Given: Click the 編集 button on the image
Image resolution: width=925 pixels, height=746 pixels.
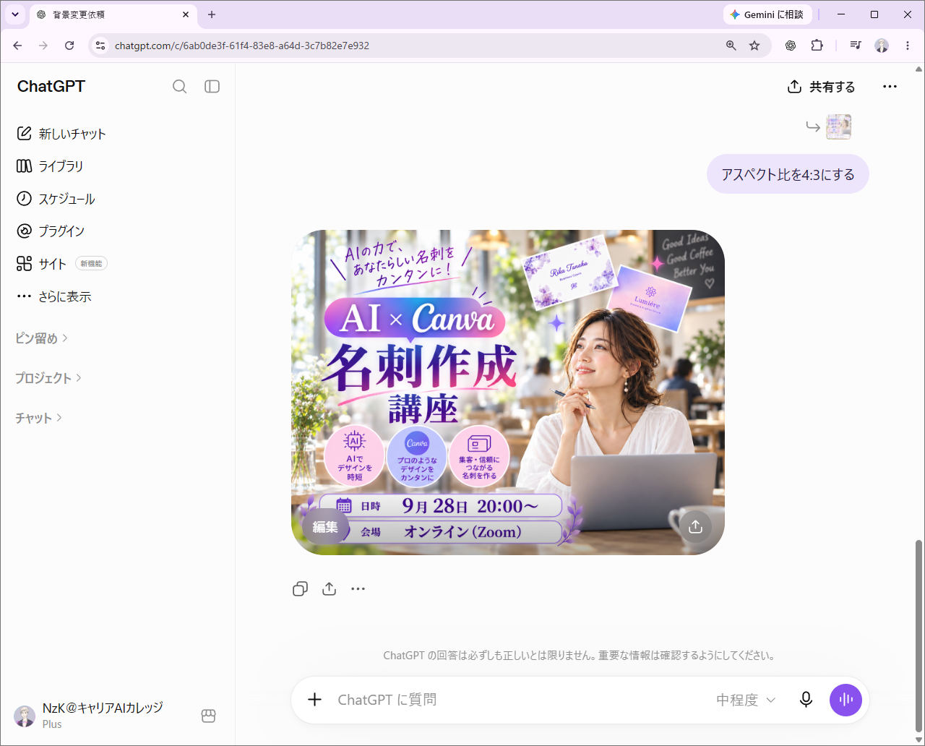Looking at the screenshot, I should (325, 527).
